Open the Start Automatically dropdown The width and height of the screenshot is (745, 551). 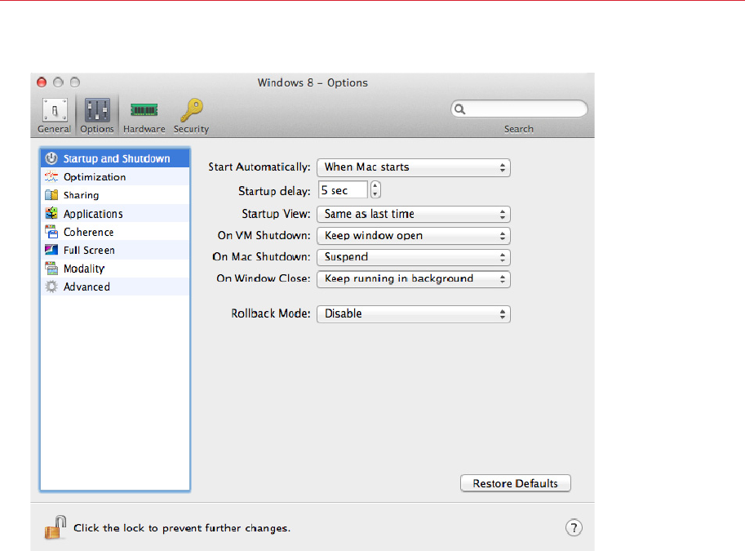point(414,167)
